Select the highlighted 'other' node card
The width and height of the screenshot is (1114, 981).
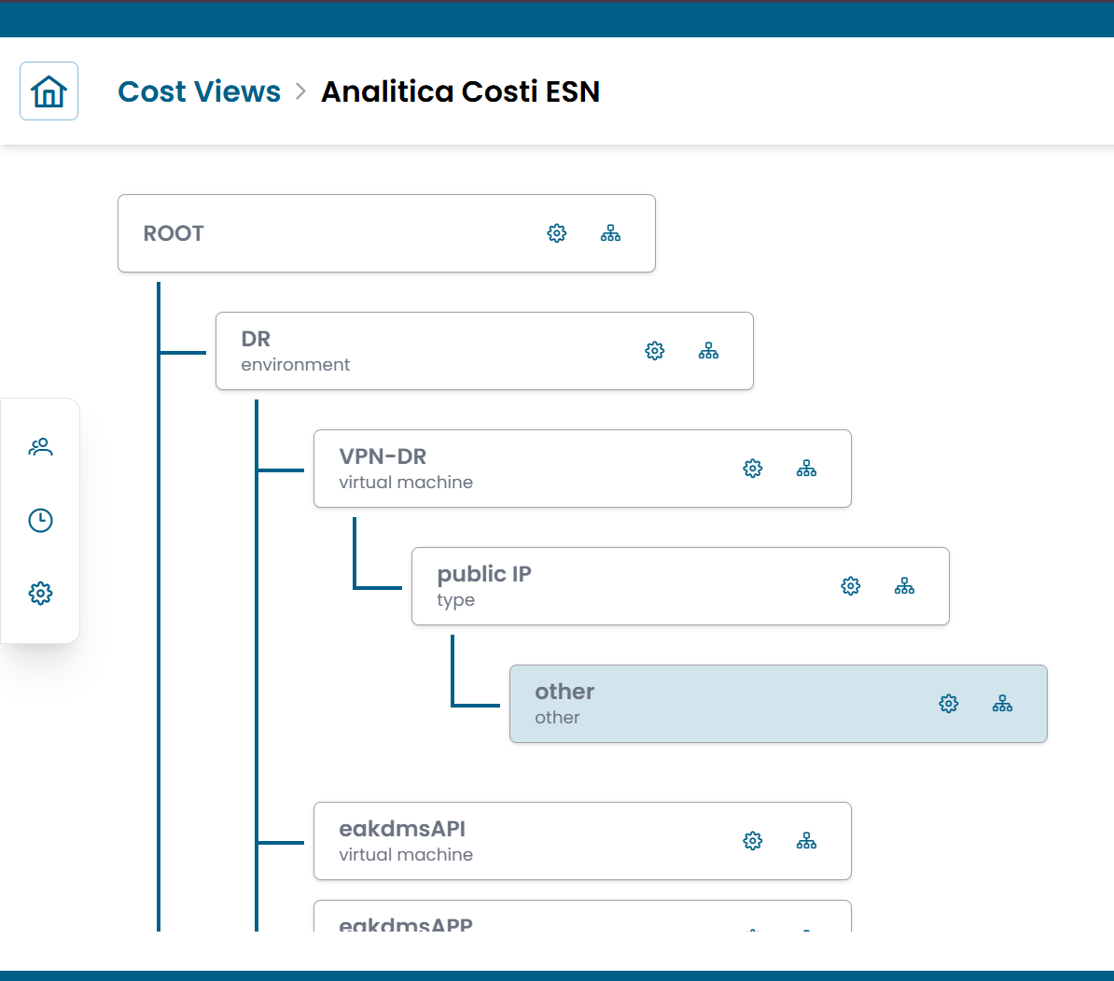click(x=700, y=704)
